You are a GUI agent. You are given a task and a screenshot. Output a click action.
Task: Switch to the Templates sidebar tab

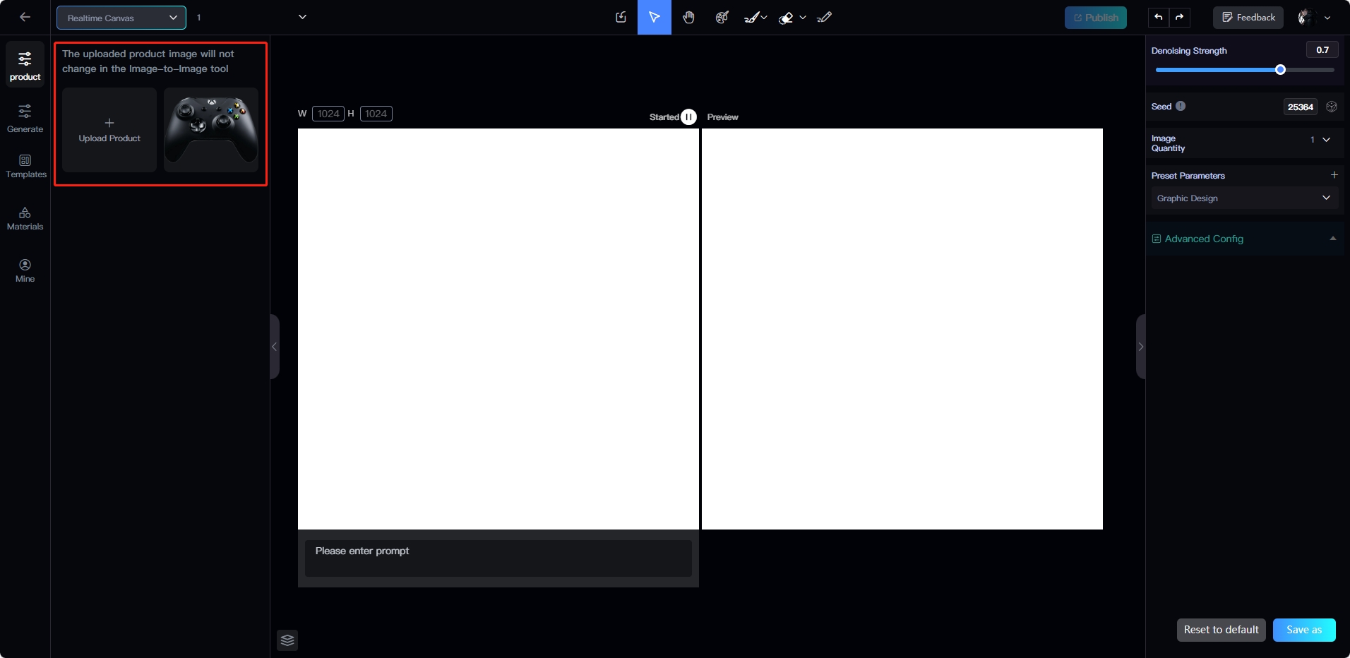(x=25, y=166)
